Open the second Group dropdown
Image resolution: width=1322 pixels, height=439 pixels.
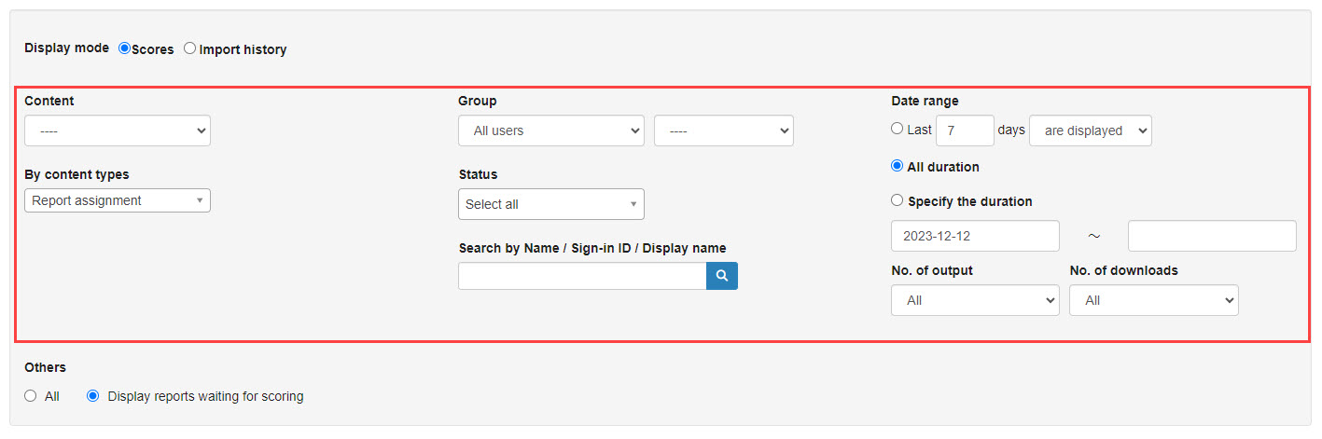pyautogui.click(x=723, y=131)
